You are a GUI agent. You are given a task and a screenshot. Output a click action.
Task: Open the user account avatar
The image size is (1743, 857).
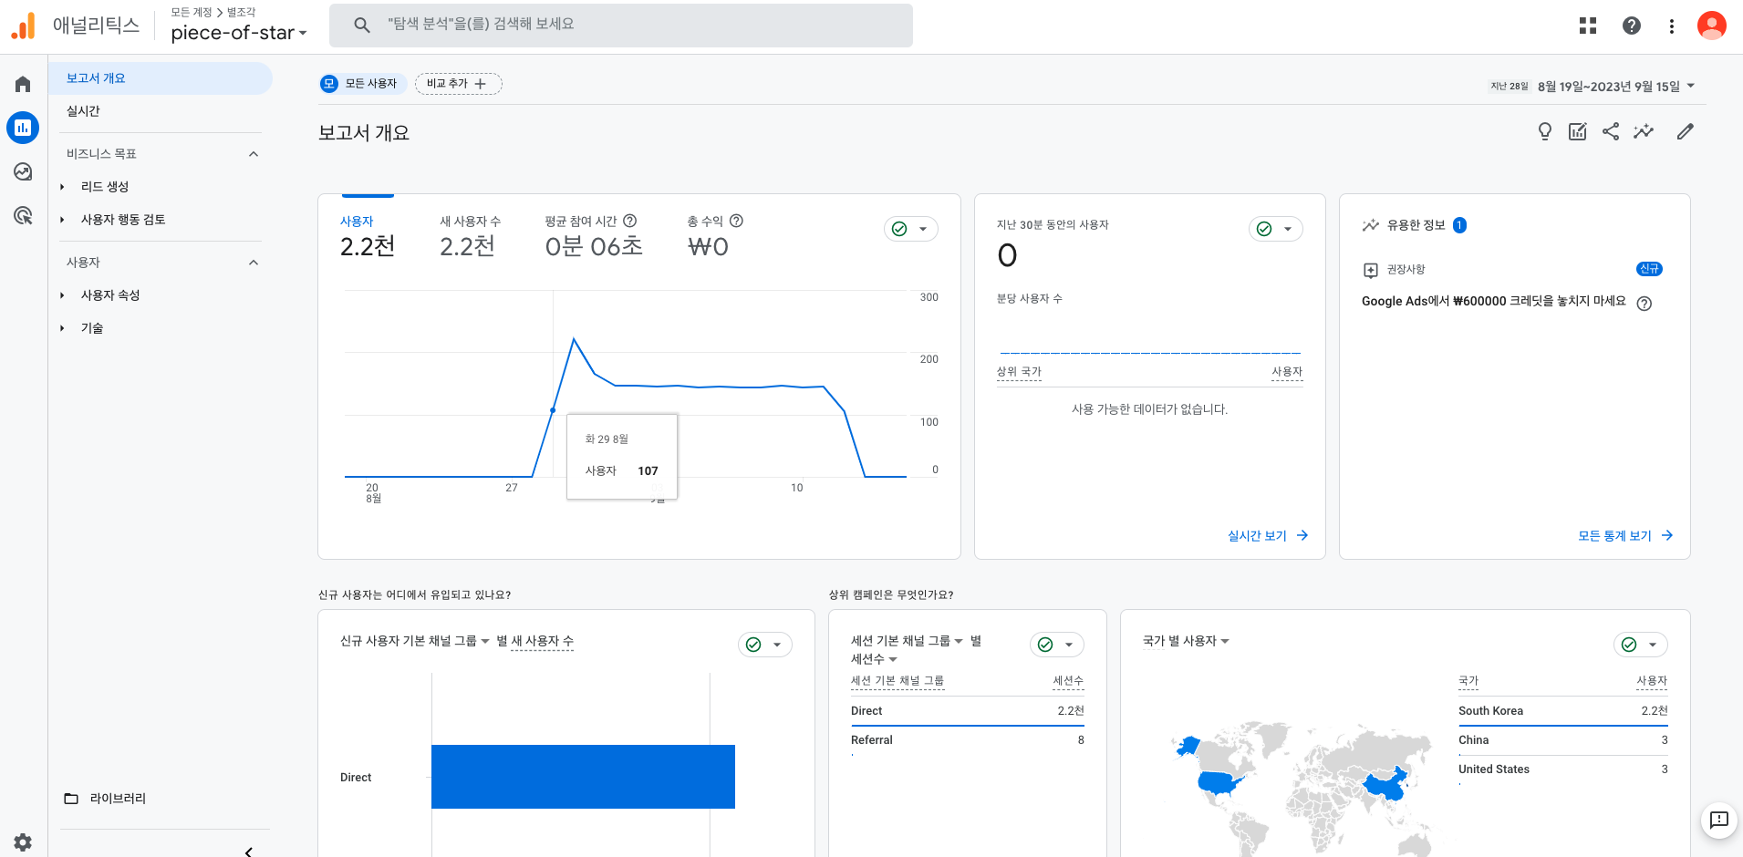pyautogui.click(x=1712, y=26)
